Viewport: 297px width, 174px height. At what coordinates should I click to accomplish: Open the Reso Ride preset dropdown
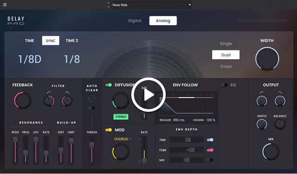[x=152, y=5]
